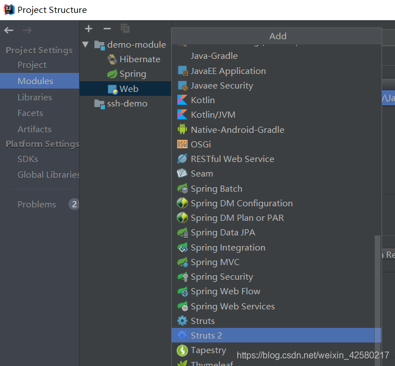
Task: Click the Spring Security icon
Action: coord(182,277)
